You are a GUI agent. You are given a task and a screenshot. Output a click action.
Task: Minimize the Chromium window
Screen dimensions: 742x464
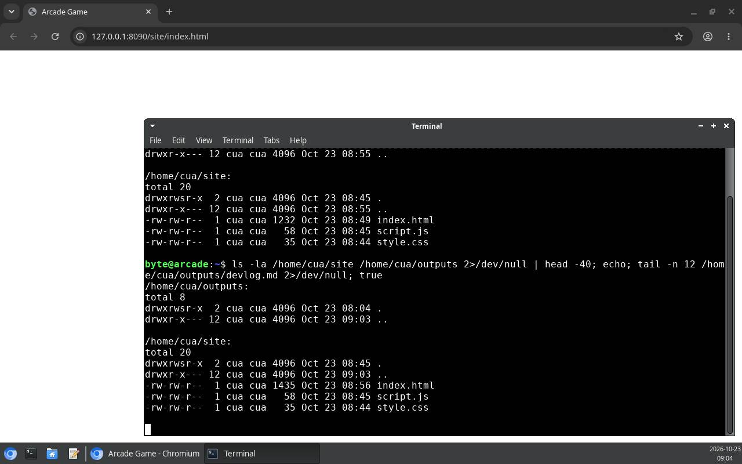click(694, 12)
